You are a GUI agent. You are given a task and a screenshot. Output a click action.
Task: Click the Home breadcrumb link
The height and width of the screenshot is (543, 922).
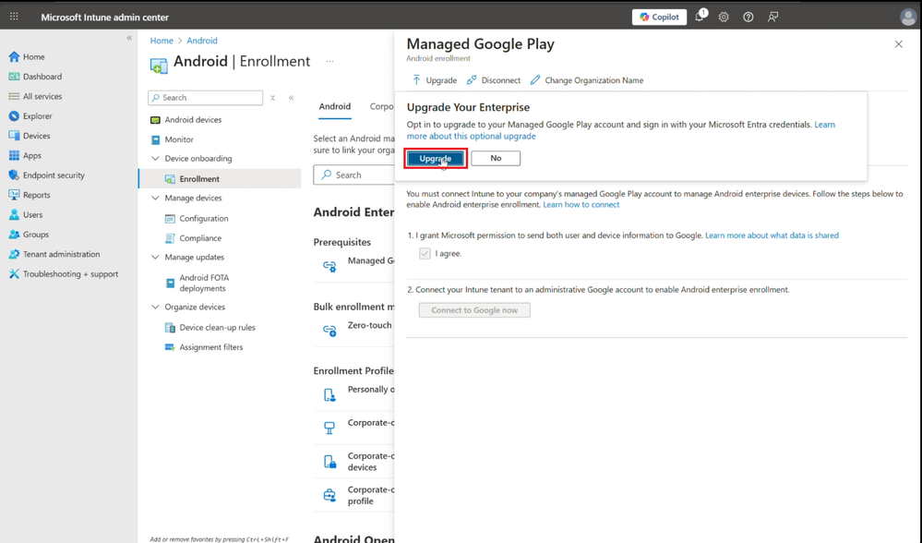(x=162, y=41)
